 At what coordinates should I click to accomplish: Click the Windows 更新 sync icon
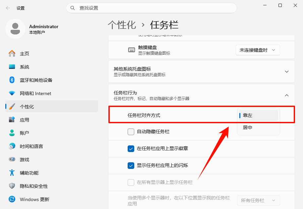[12, 199]
